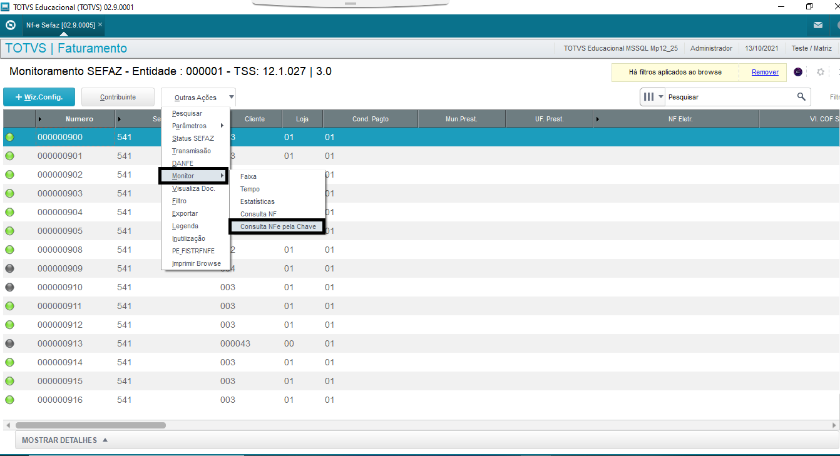Choose Exportar menu entry
Viewport: 840px width, 456px height.
click(185, 213)
